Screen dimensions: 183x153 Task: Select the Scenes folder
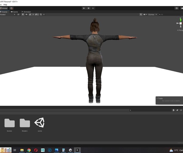9,125
